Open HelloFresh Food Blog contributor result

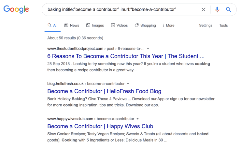[104, 91]
